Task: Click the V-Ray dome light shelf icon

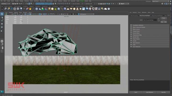Action: point(68,9)
